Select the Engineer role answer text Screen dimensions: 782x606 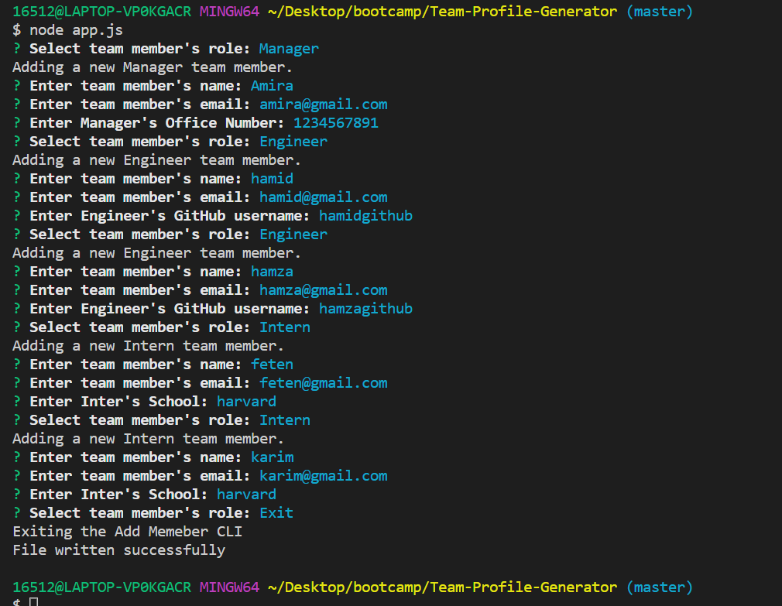[x=293, y=141]
